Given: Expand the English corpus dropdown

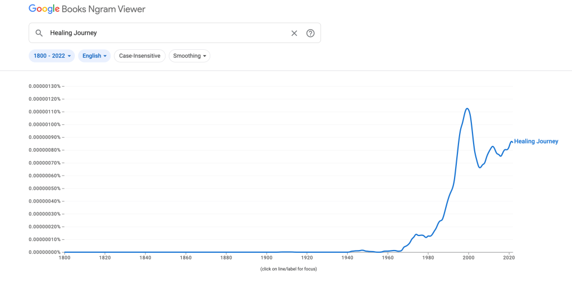Looking at the screenshot, I should [94, 56].
